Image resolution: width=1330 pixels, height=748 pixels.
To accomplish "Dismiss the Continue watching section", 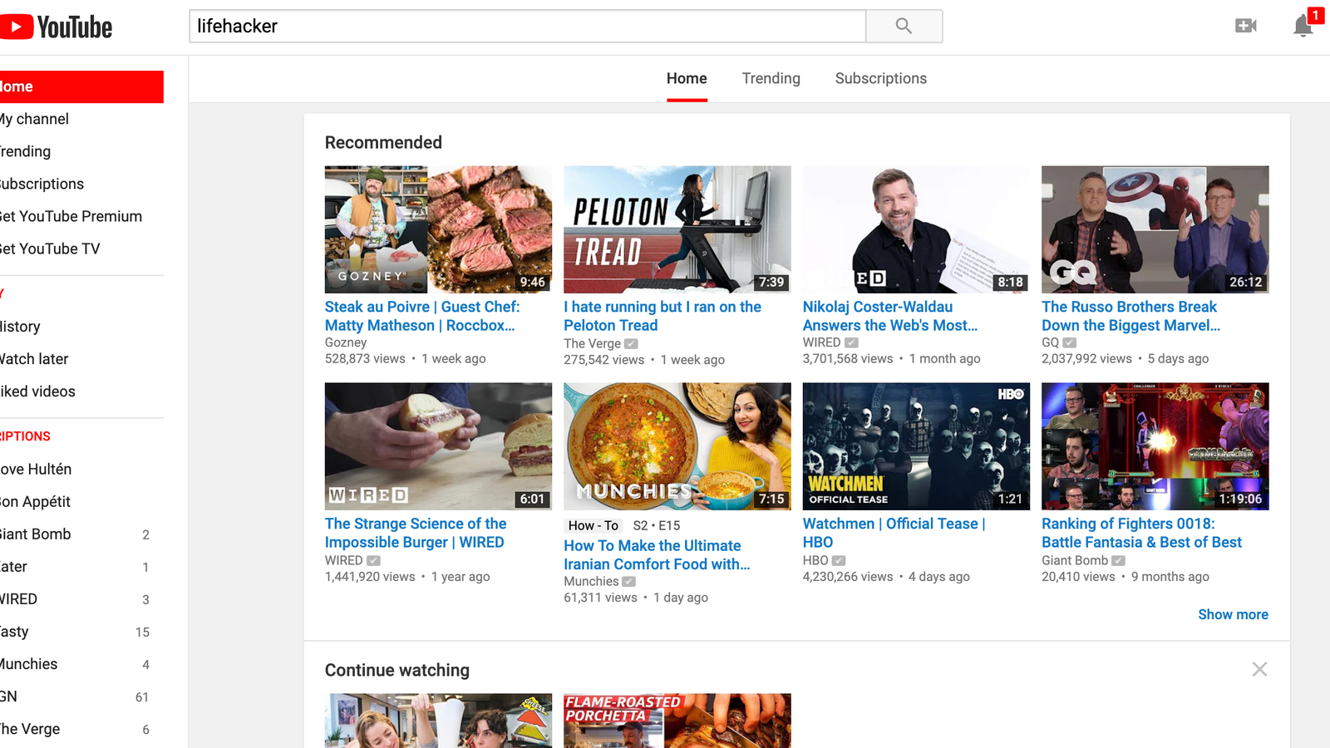I will (x=1259, y=669).
